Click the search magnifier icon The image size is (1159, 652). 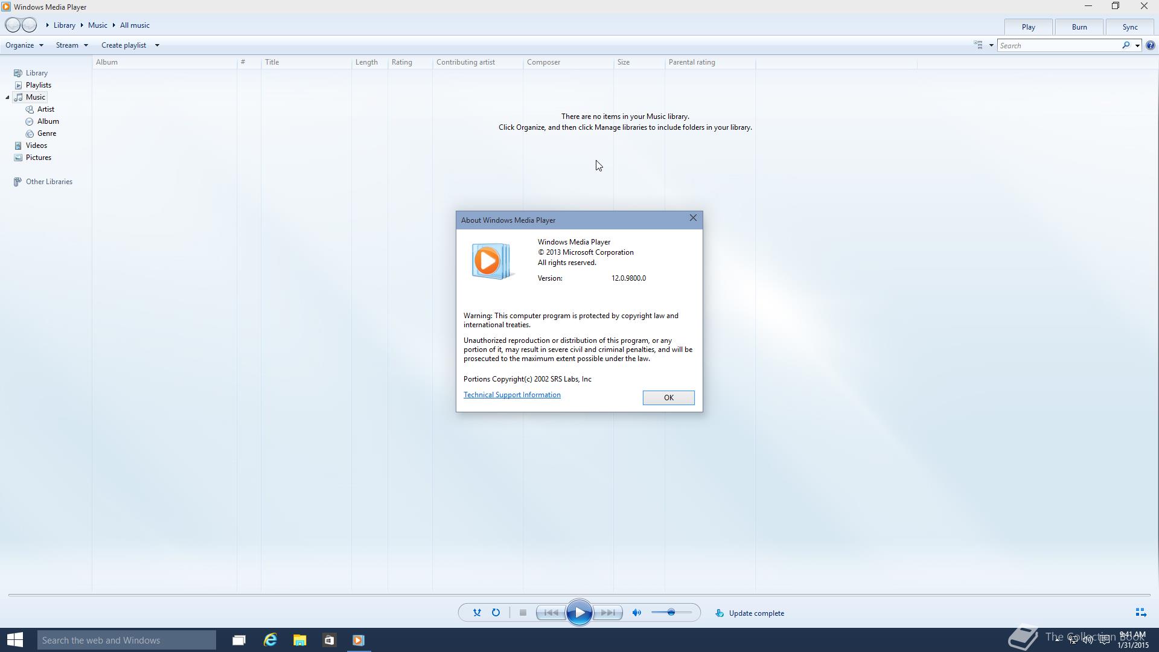tap(1126, 45)
